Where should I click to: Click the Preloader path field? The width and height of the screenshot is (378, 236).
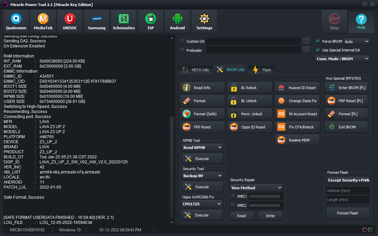tap(253, 50)
